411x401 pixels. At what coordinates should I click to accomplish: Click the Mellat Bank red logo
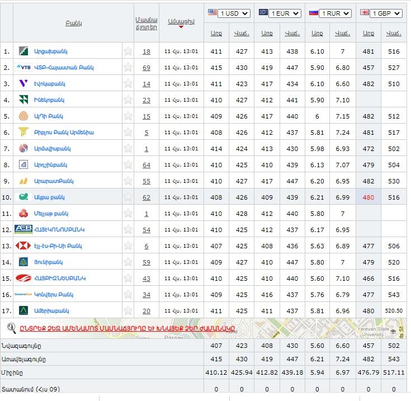[23, 214]
